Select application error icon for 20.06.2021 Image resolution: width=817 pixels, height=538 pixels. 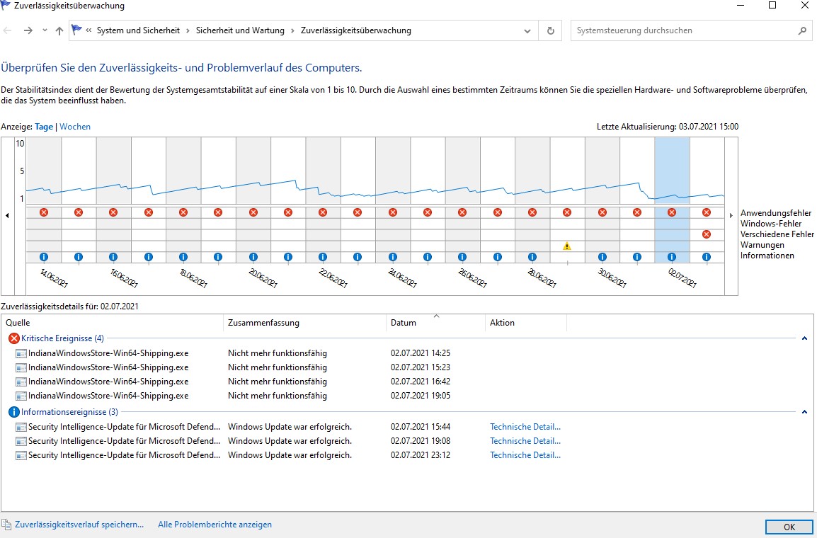(x=253, y=212)
